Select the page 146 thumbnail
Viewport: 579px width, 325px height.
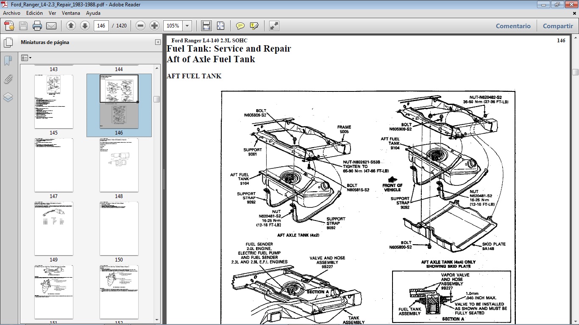coord(119,102)
